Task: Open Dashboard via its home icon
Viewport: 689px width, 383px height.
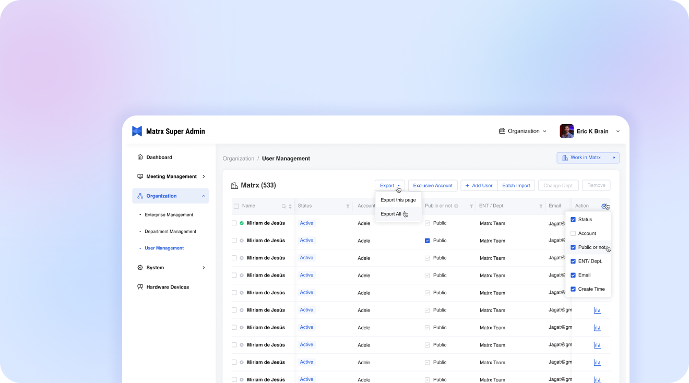Action: (x=140, y=157)
